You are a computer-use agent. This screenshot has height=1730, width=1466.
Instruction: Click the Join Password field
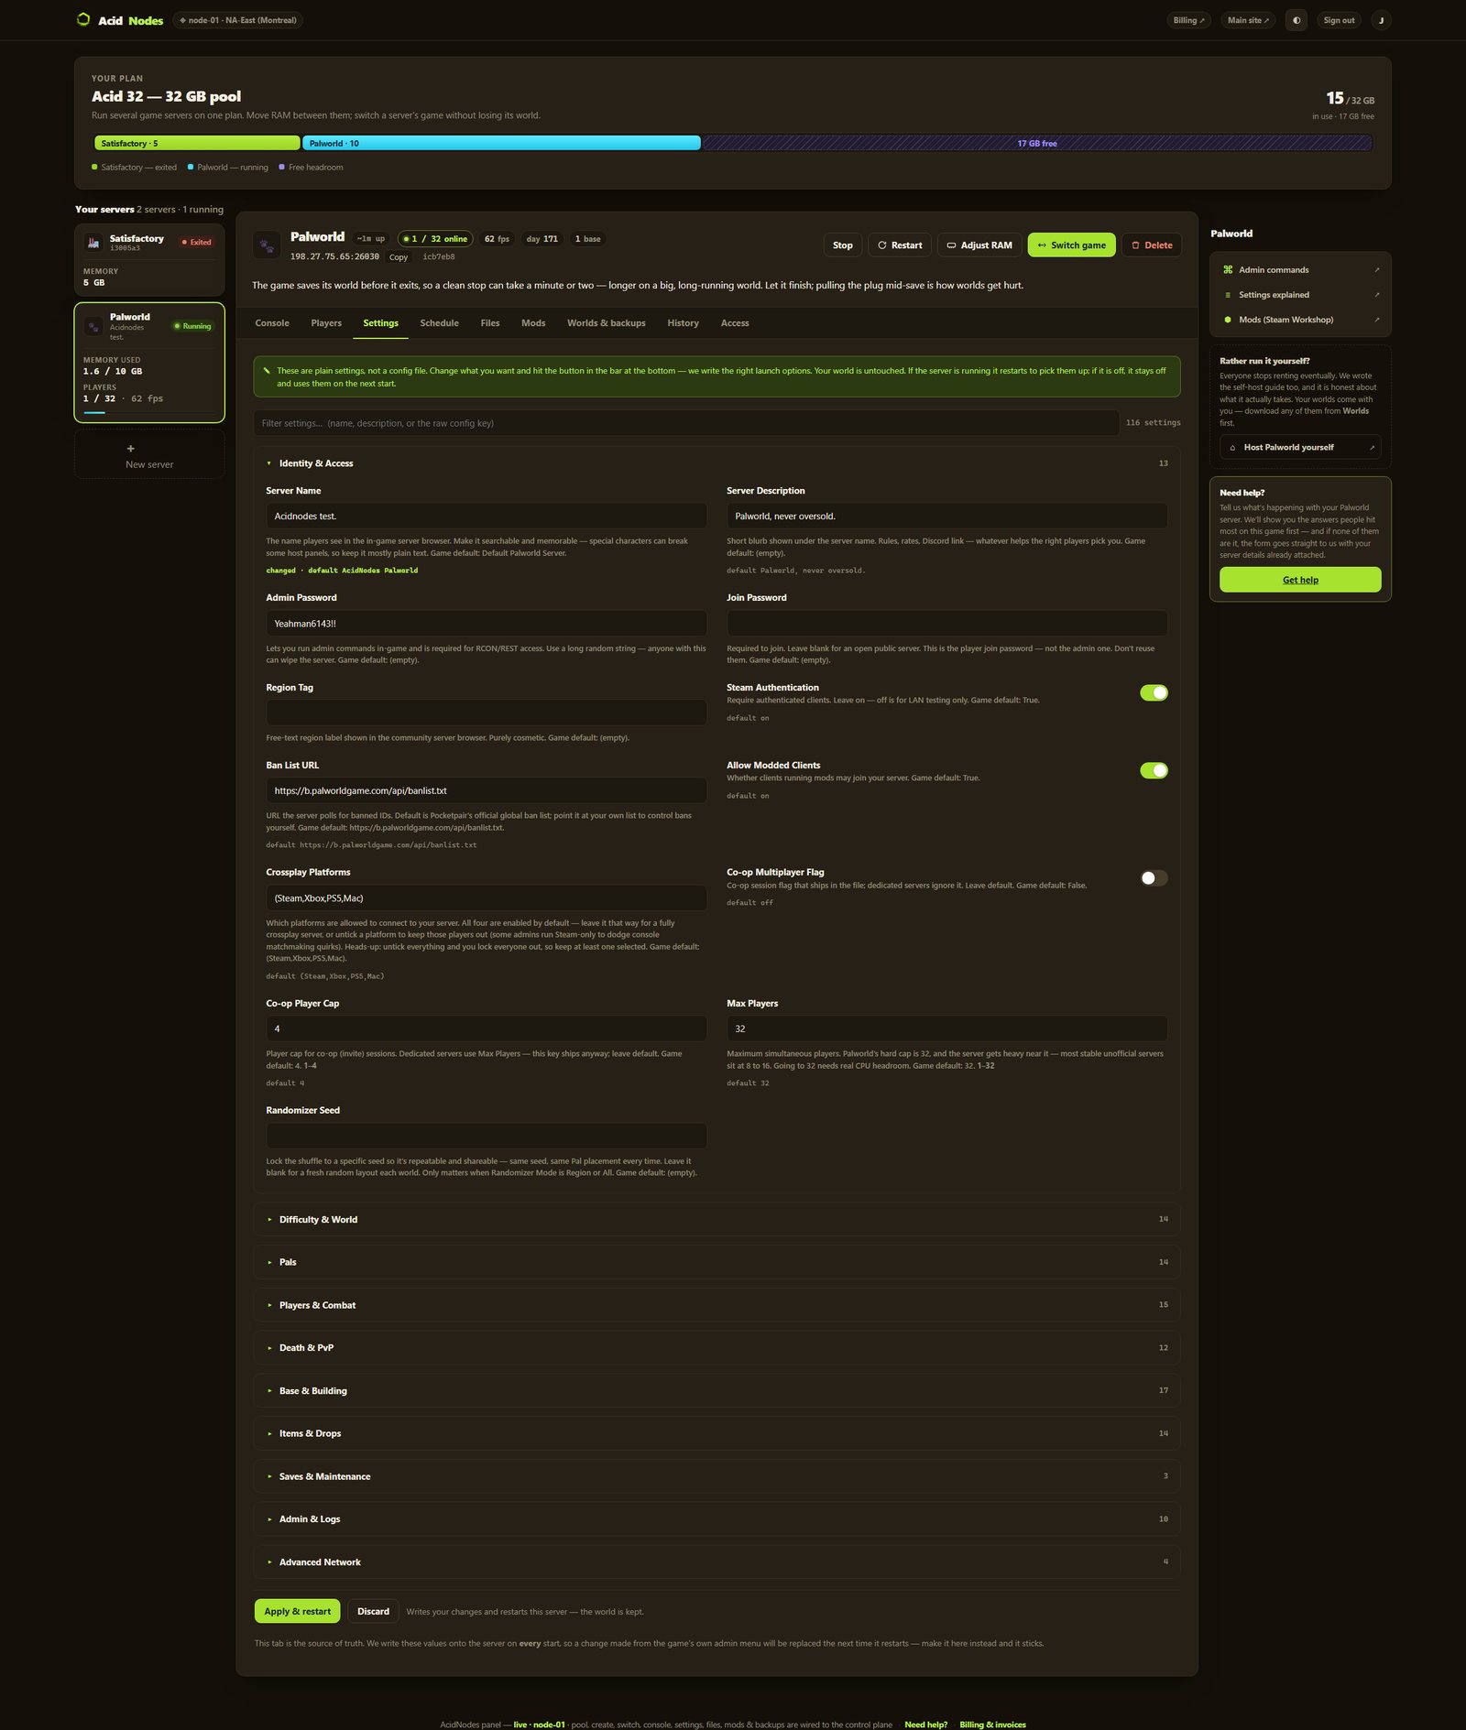click(x=947, y=624)
